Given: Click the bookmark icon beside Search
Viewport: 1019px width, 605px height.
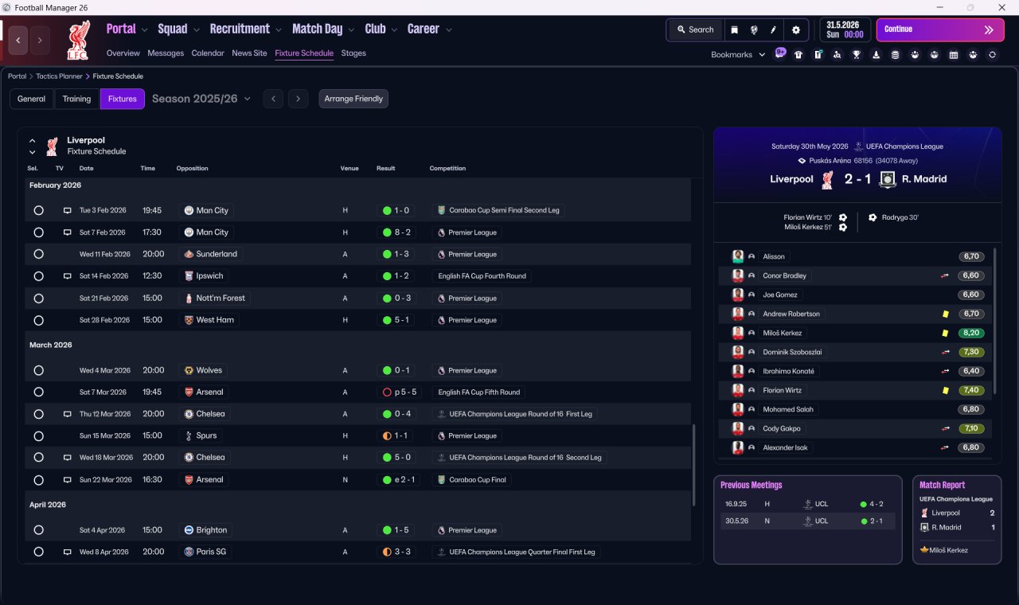Looking at the screenshot, I should [x=734, y=29].
